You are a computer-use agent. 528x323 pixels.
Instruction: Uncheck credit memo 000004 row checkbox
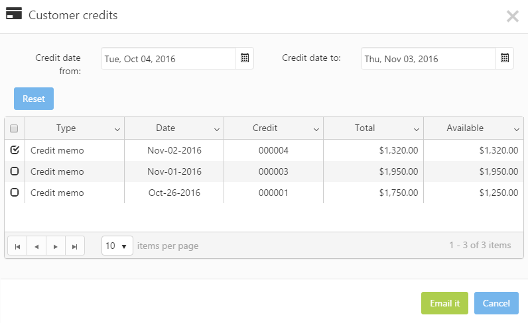pyautogui.click(x=15, y=150)
